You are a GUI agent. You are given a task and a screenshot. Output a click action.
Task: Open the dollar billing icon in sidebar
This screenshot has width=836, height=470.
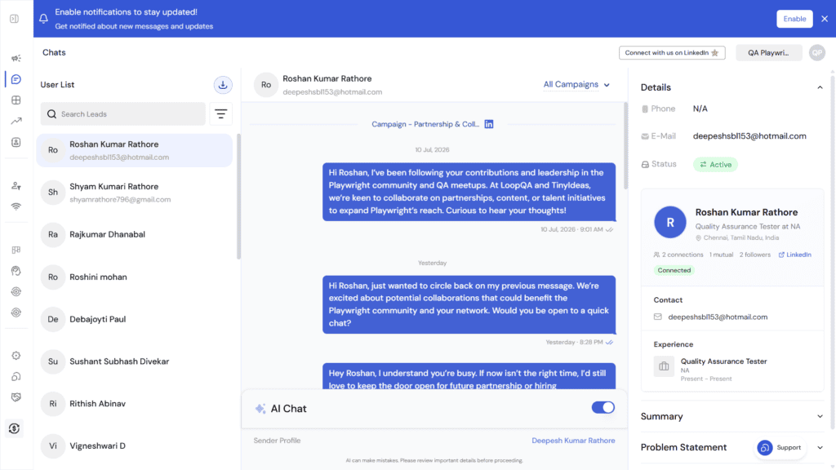coord(15,428)
